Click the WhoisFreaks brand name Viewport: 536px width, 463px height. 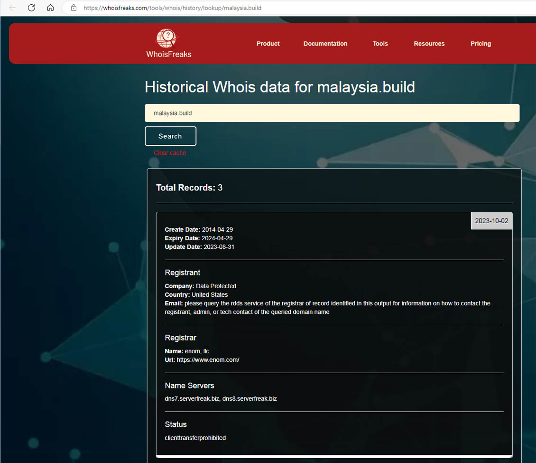(x=169, y=54)
